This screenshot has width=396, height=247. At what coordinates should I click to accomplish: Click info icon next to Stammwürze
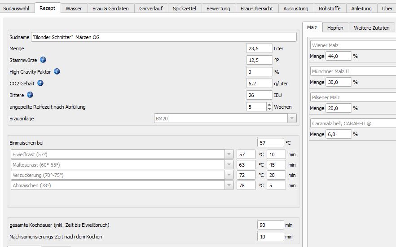click(43, 60)
